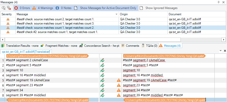The image size is (227, 102).
Task: Open the Message column filter dropdown arrow
Action: (117, 14)
